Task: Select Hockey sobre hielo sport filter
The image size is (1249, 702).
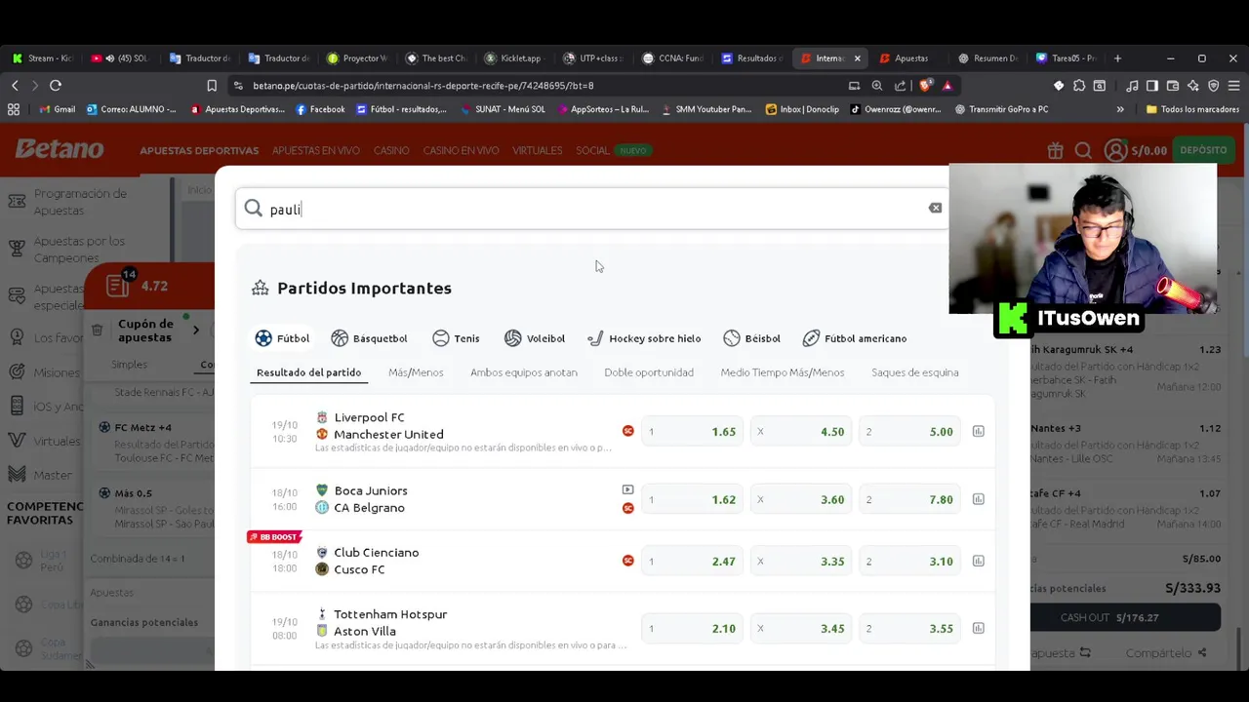Action: (644, 338)
